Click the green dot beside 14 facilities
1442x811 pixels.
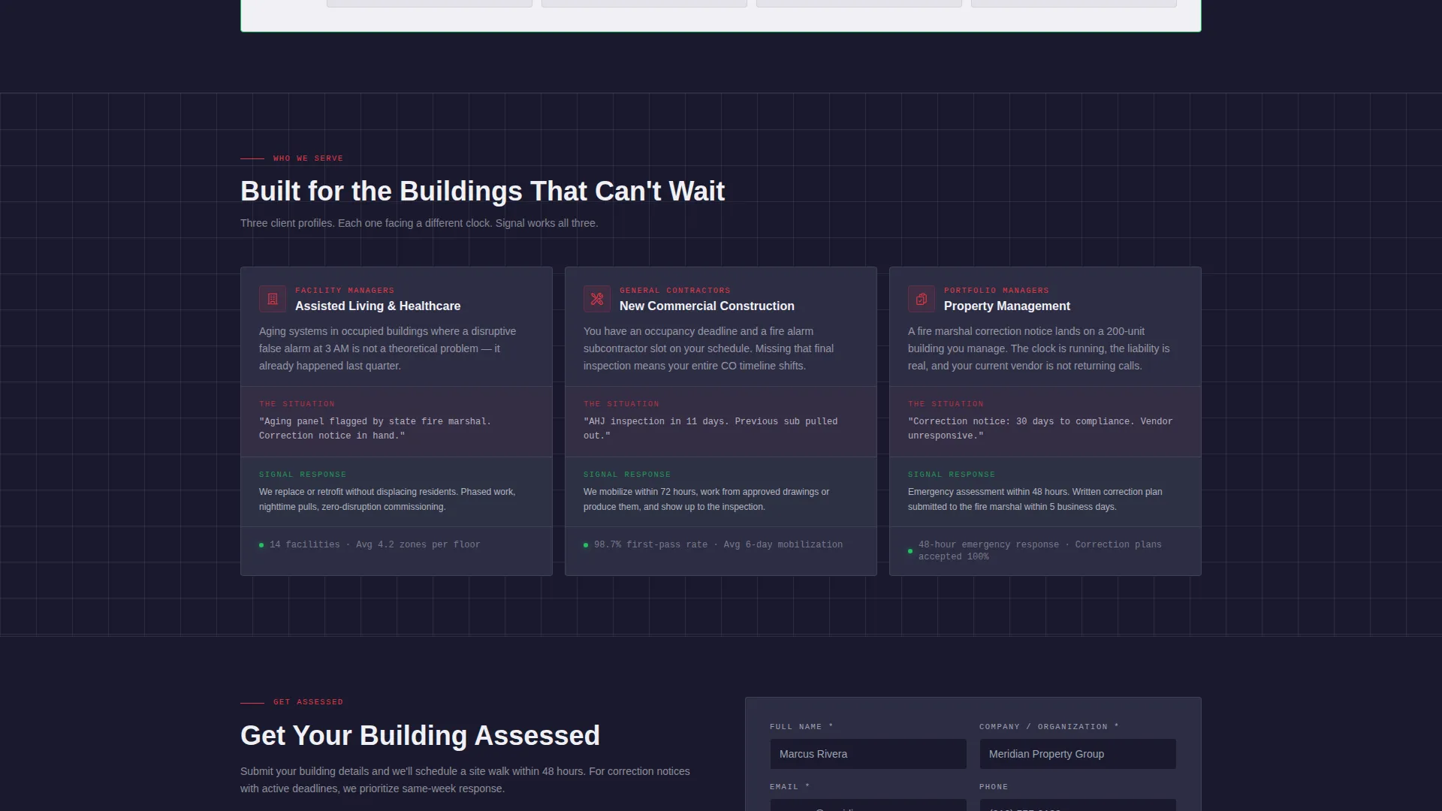coord(261,545)
